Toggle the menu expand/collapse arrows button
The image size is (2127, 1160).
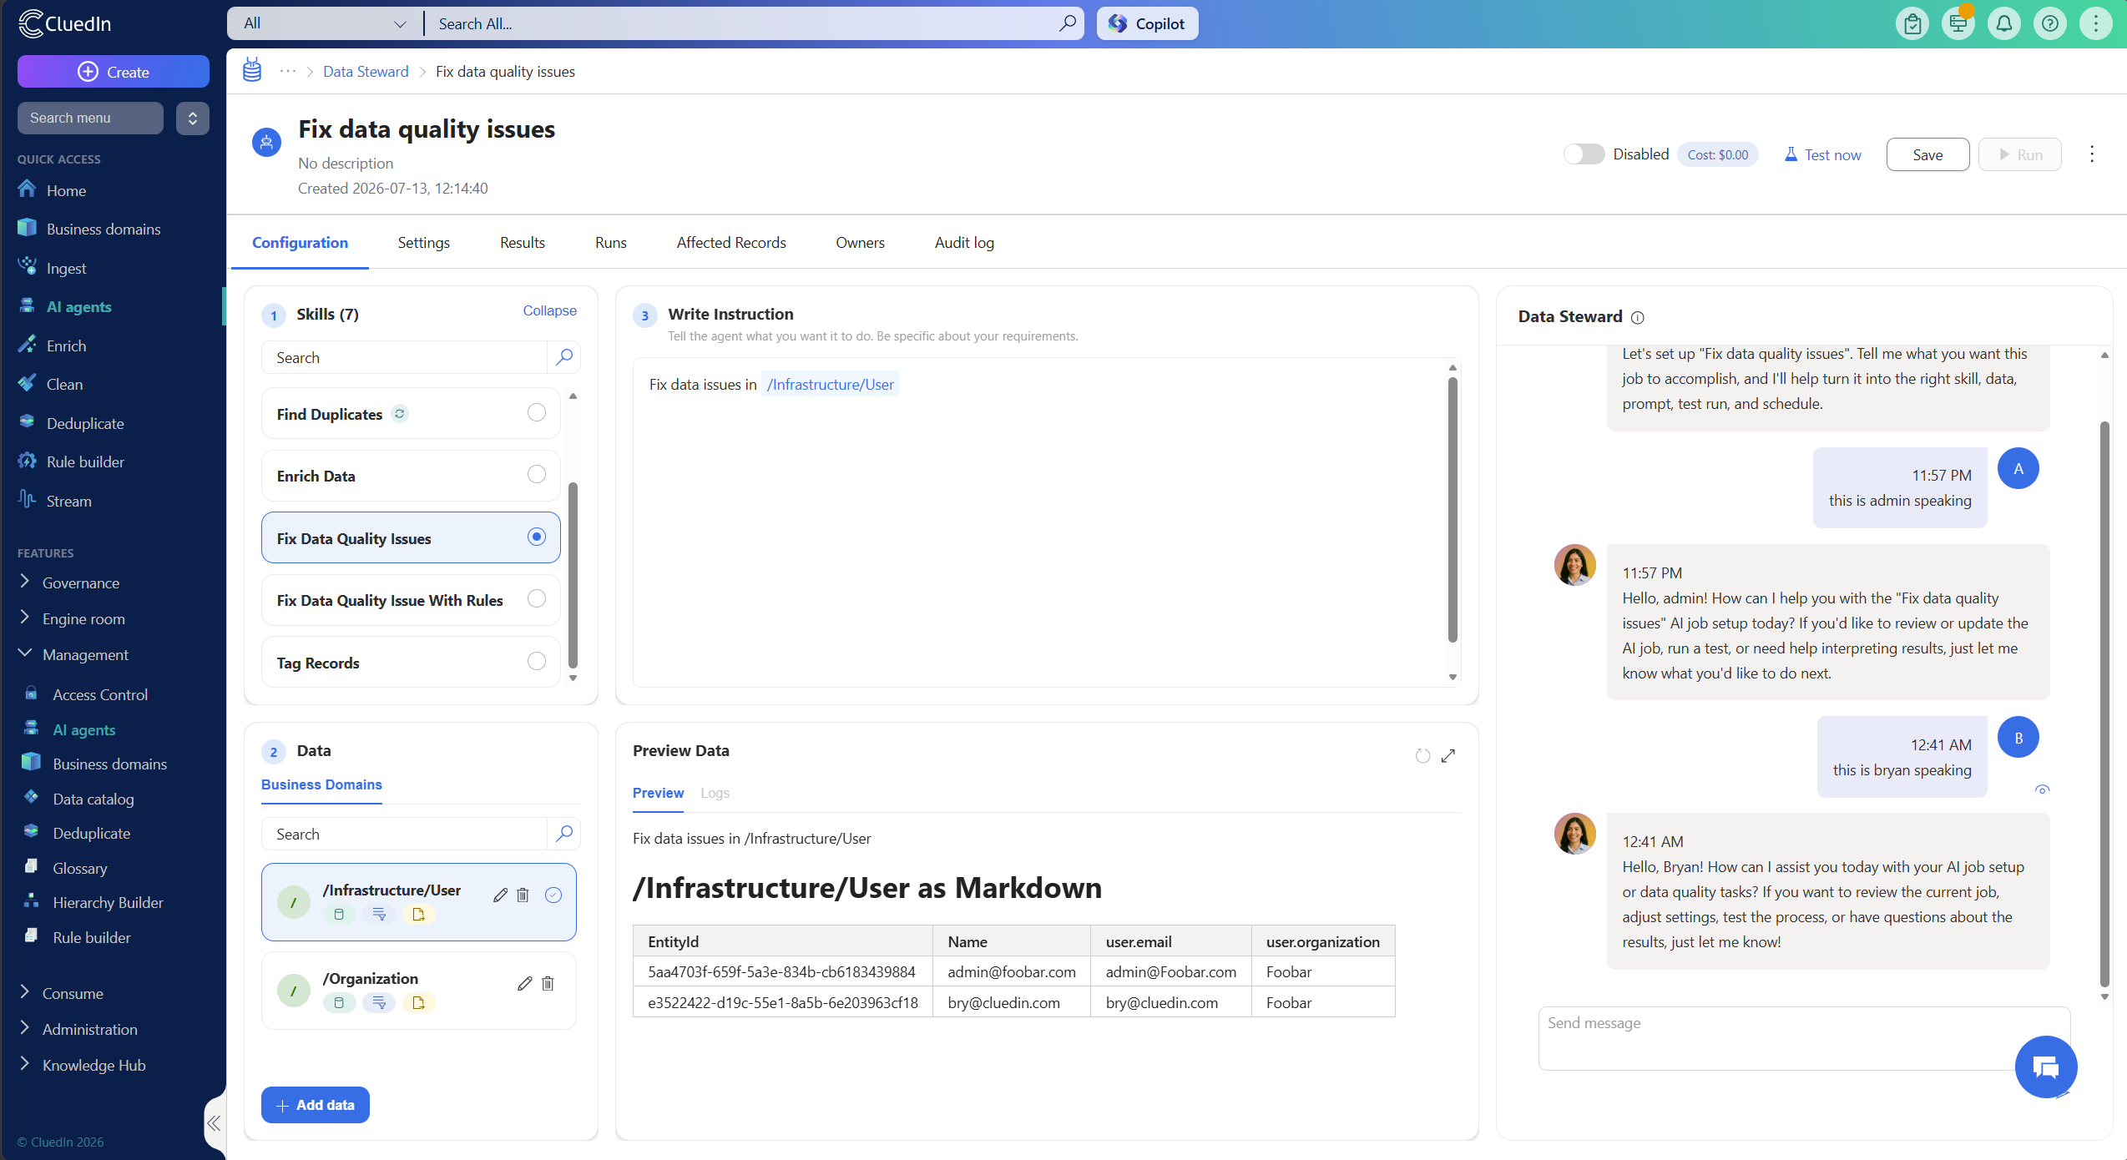click(192, 118)
